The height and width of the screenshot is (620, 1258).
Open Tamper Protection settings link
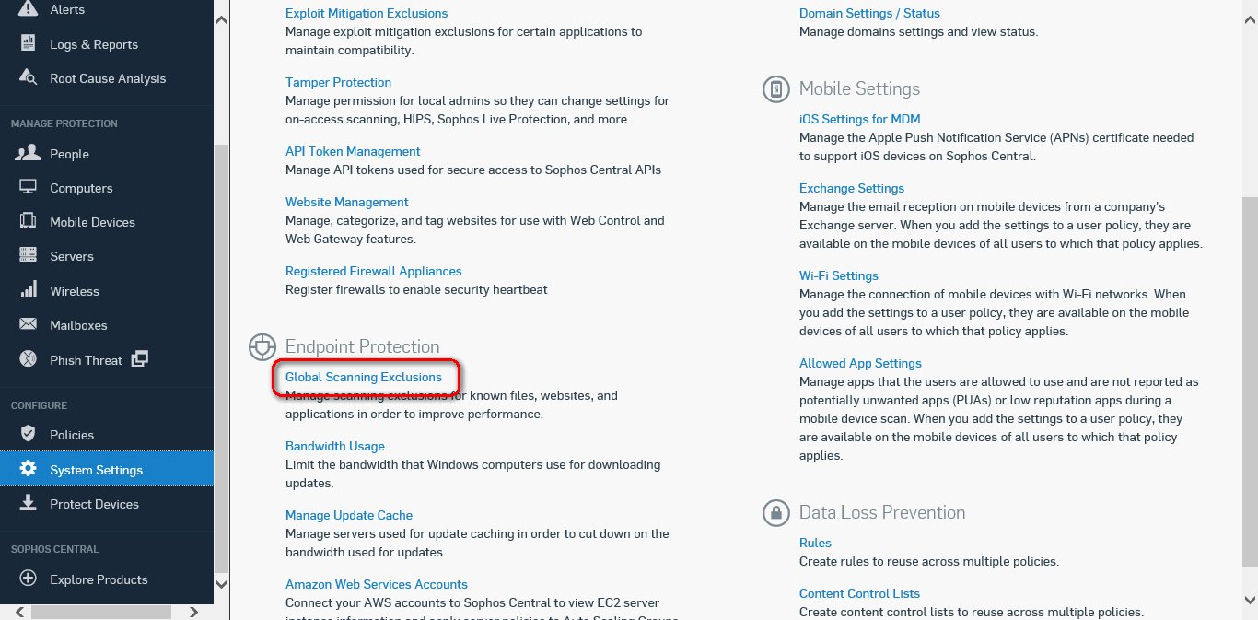point(338,82)
